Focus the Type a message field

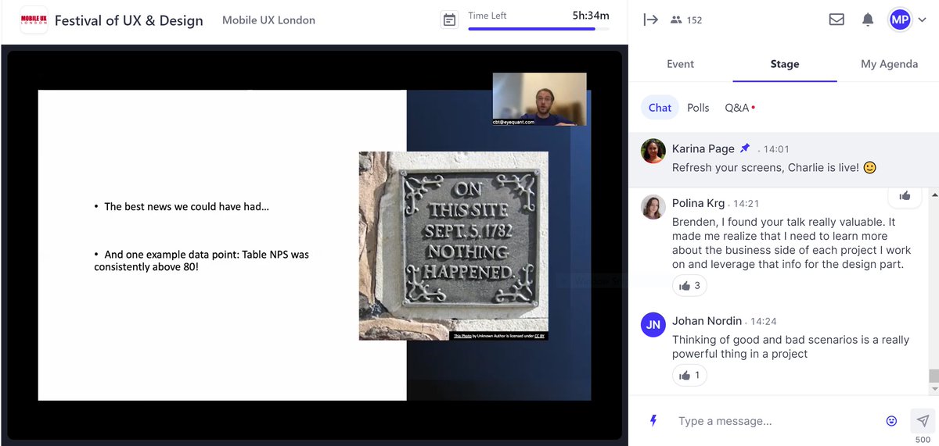point(775,421)
